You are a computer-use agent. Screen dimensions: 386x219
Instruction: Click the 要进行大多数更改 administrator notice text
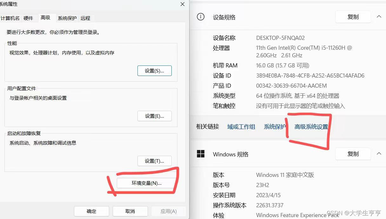[x=53, y=32]
